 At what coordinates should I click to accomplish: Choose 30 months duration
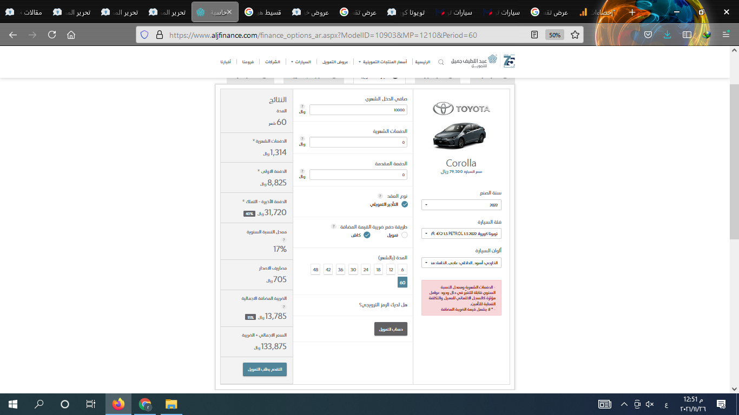[353, 269]
